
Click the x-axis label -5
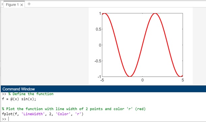102,80
